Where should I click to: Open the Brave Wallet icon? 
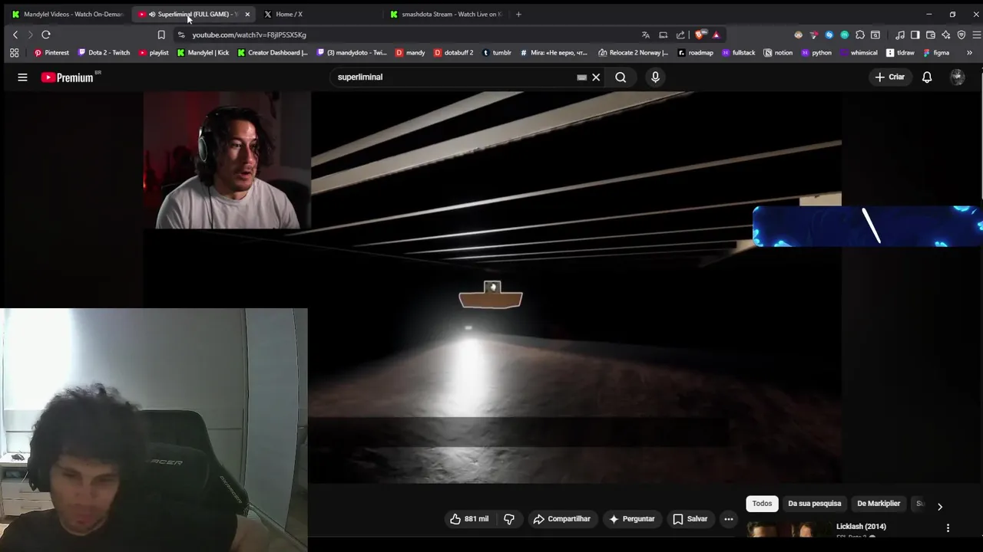[931, 34]
